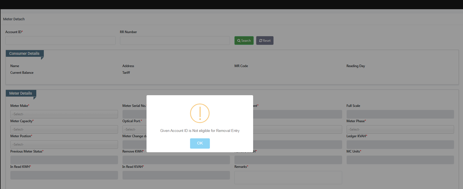Click the Consumer Details section header
The width and height of the screenshot is (463, 189).
point(25,53)
